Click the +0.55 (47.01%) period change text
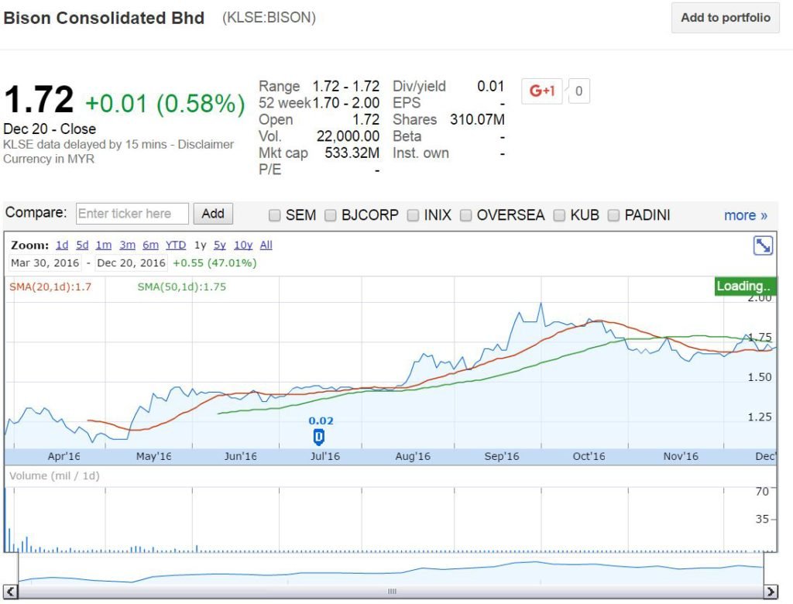This screenshot has height=604, width=793. (x=215, y=263)
